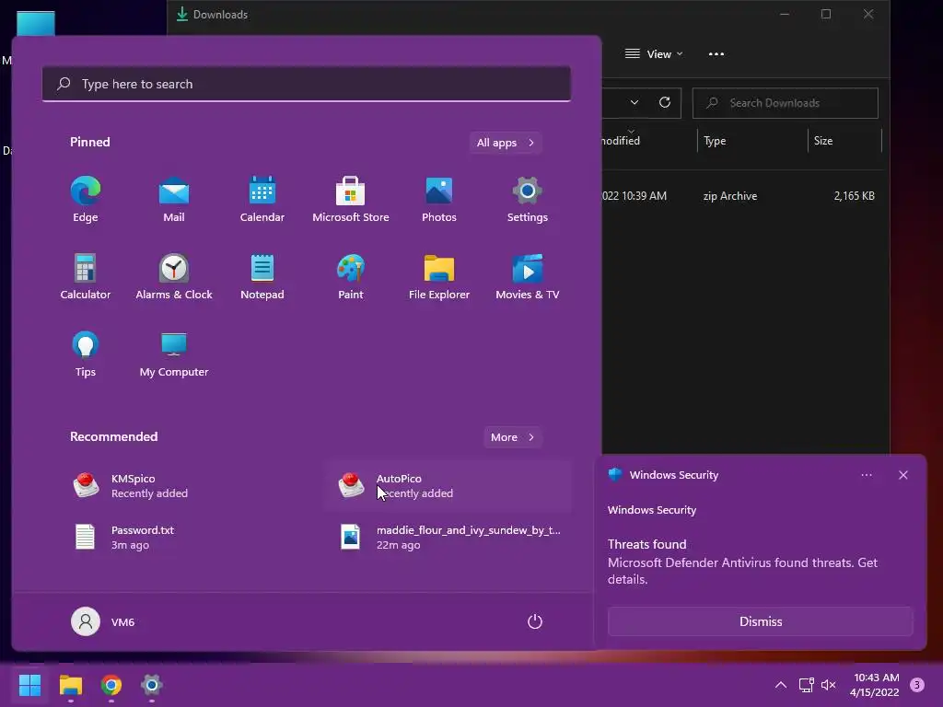Open Microsoft Store
This screenshot has height=707, width=943.
coord(351,200)
